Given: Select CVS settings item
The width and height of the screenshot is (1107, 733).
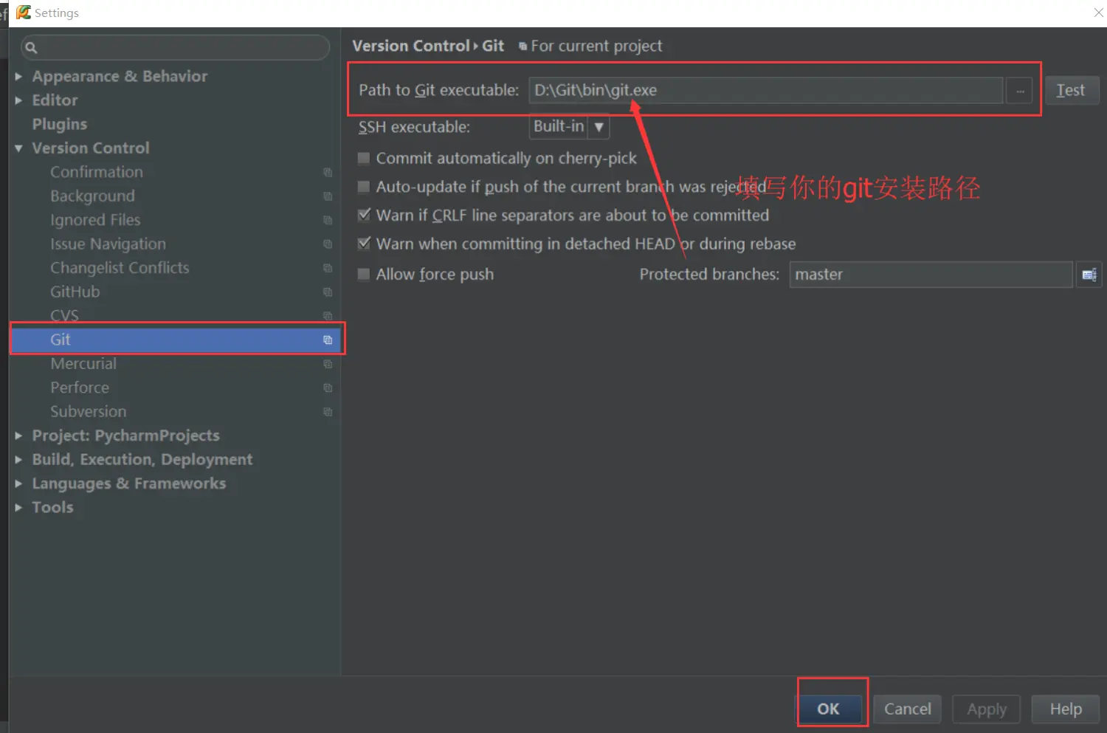Looking at the screenshot, I should coord(64,316).
